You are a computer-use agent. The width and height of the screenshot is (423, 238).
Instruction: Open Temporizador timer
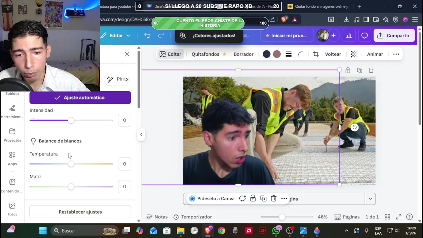[193, 217]
